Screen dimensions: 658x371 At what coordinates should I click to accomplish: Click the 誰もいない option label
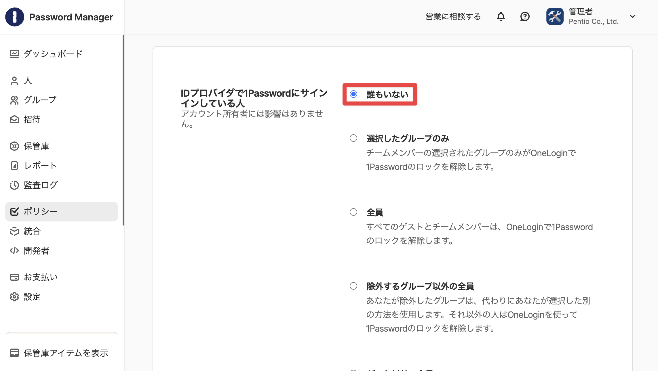387,94
